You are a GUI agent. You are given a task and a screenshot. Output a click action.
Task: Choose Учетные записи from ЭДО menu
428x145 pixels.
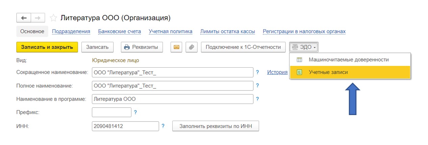(328, 72)
